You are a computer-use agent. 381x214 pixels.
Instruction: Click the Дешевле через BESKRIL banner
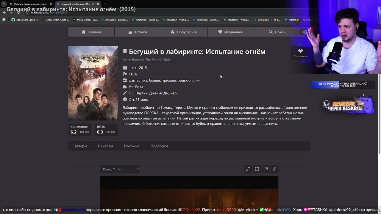349,105
